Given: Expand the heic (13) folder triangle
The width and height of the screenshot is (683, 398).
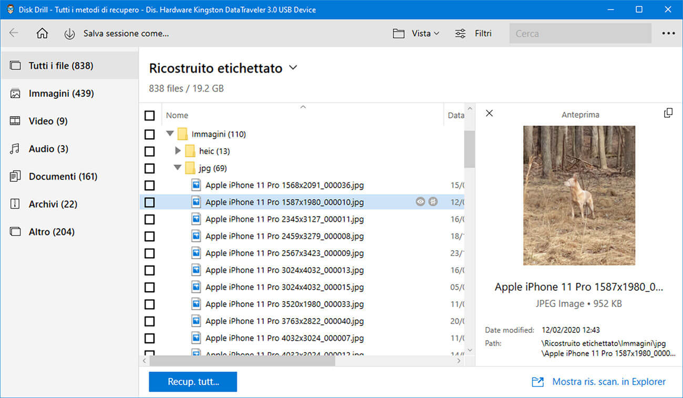Looking at the screenshot, I should [x=178, y=151].
